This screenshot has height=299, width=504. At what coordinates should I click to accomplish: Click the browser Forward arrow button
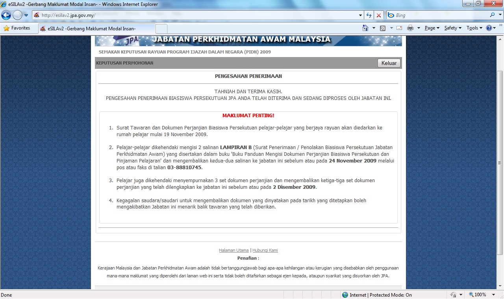click(17, 15)
